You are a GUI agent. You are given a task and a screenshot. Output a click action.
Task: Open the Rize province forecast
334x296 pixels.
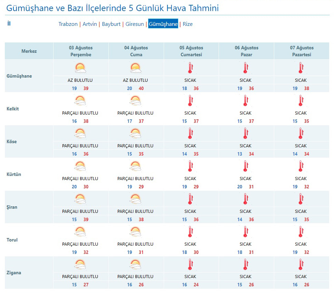pos(188,24)
